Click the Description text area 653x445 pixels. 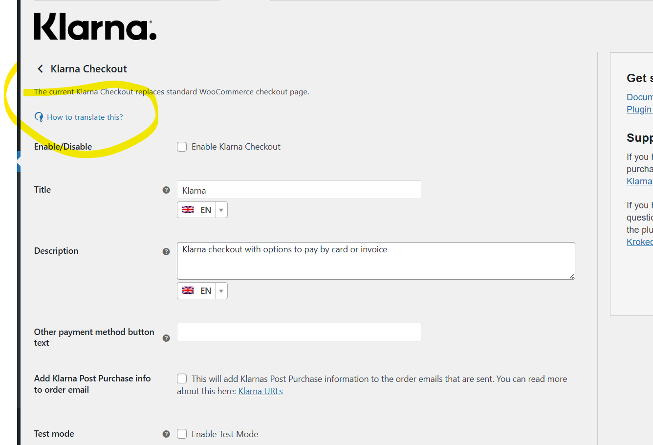pyautogui.click(x=376, y=261)
